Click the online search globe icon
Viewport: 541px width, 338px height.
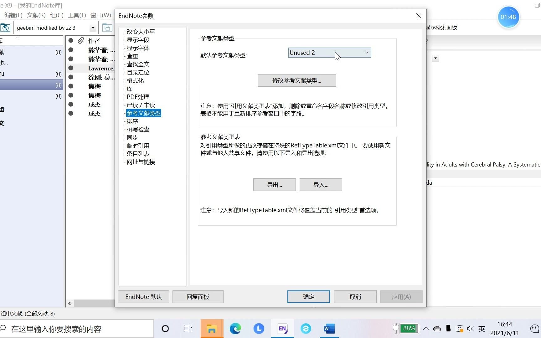(5, 28)
